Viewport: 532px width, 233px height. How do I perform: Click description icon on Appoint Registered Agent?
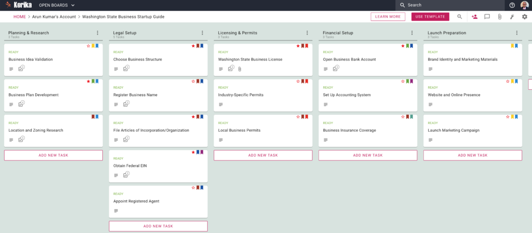[116, 210]
